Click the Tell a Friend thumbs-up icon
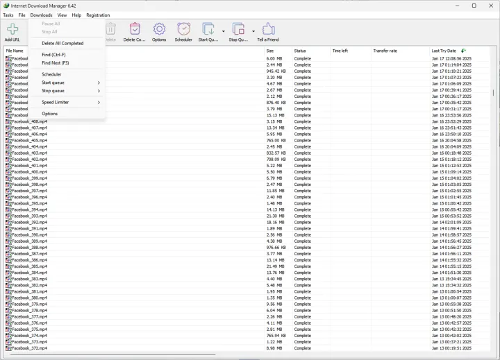500x360 pixels. (x=268, y=29)
